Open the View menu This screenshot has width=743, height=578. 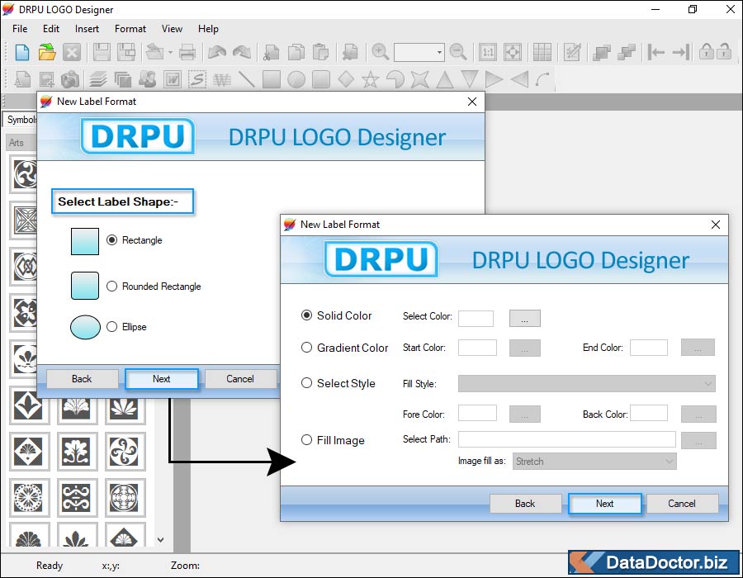pyautogui.click(x=172, y=29)
